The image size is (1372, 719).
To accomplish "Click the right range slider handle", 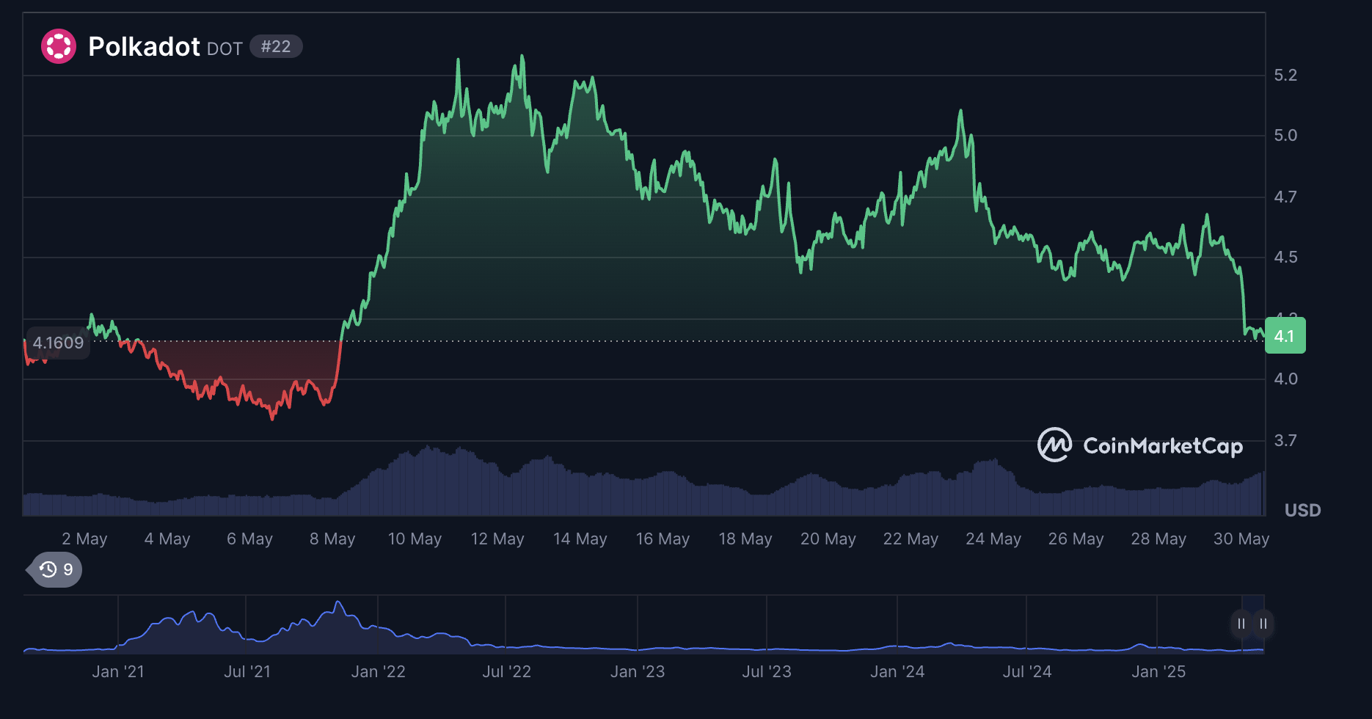I will 1263,624.
